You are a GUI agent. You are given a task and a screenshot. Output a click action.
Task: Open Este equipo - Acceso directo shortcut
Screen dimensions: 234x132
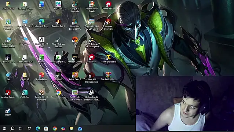(8, 43)
